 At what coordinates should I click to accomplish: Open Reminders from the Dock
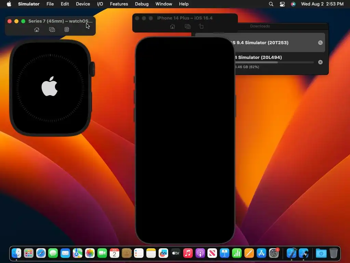[139, 253]
